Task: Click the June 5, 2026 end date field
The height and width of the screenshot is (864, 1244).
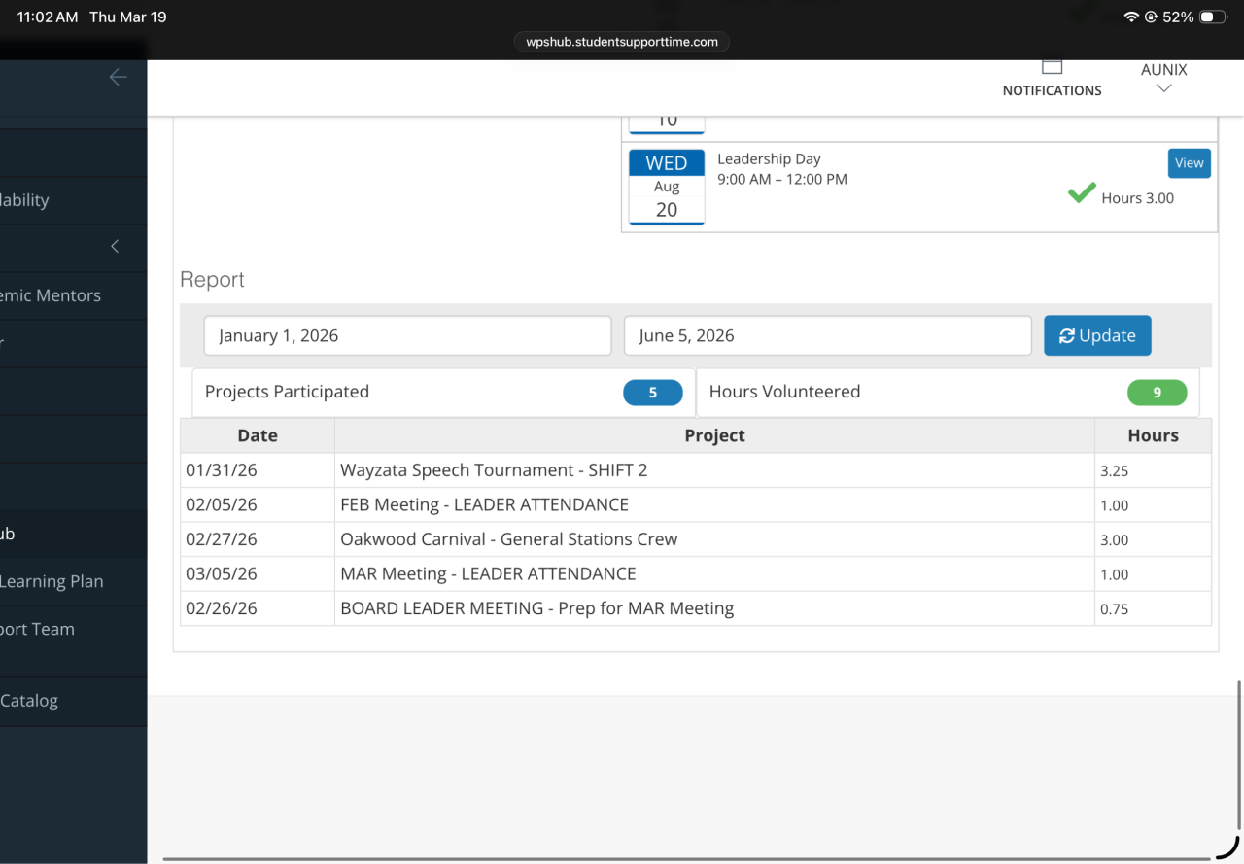Action: (827, 336)
